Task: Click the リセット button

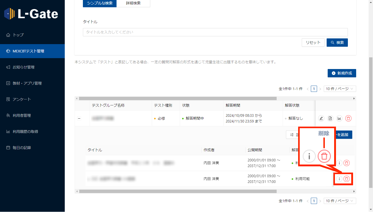Action: point(313,43)
